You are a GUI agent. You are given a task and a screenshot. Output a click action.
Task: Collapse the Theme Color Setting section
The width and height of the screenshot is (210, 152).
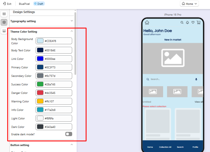click(x=72, y=31)
